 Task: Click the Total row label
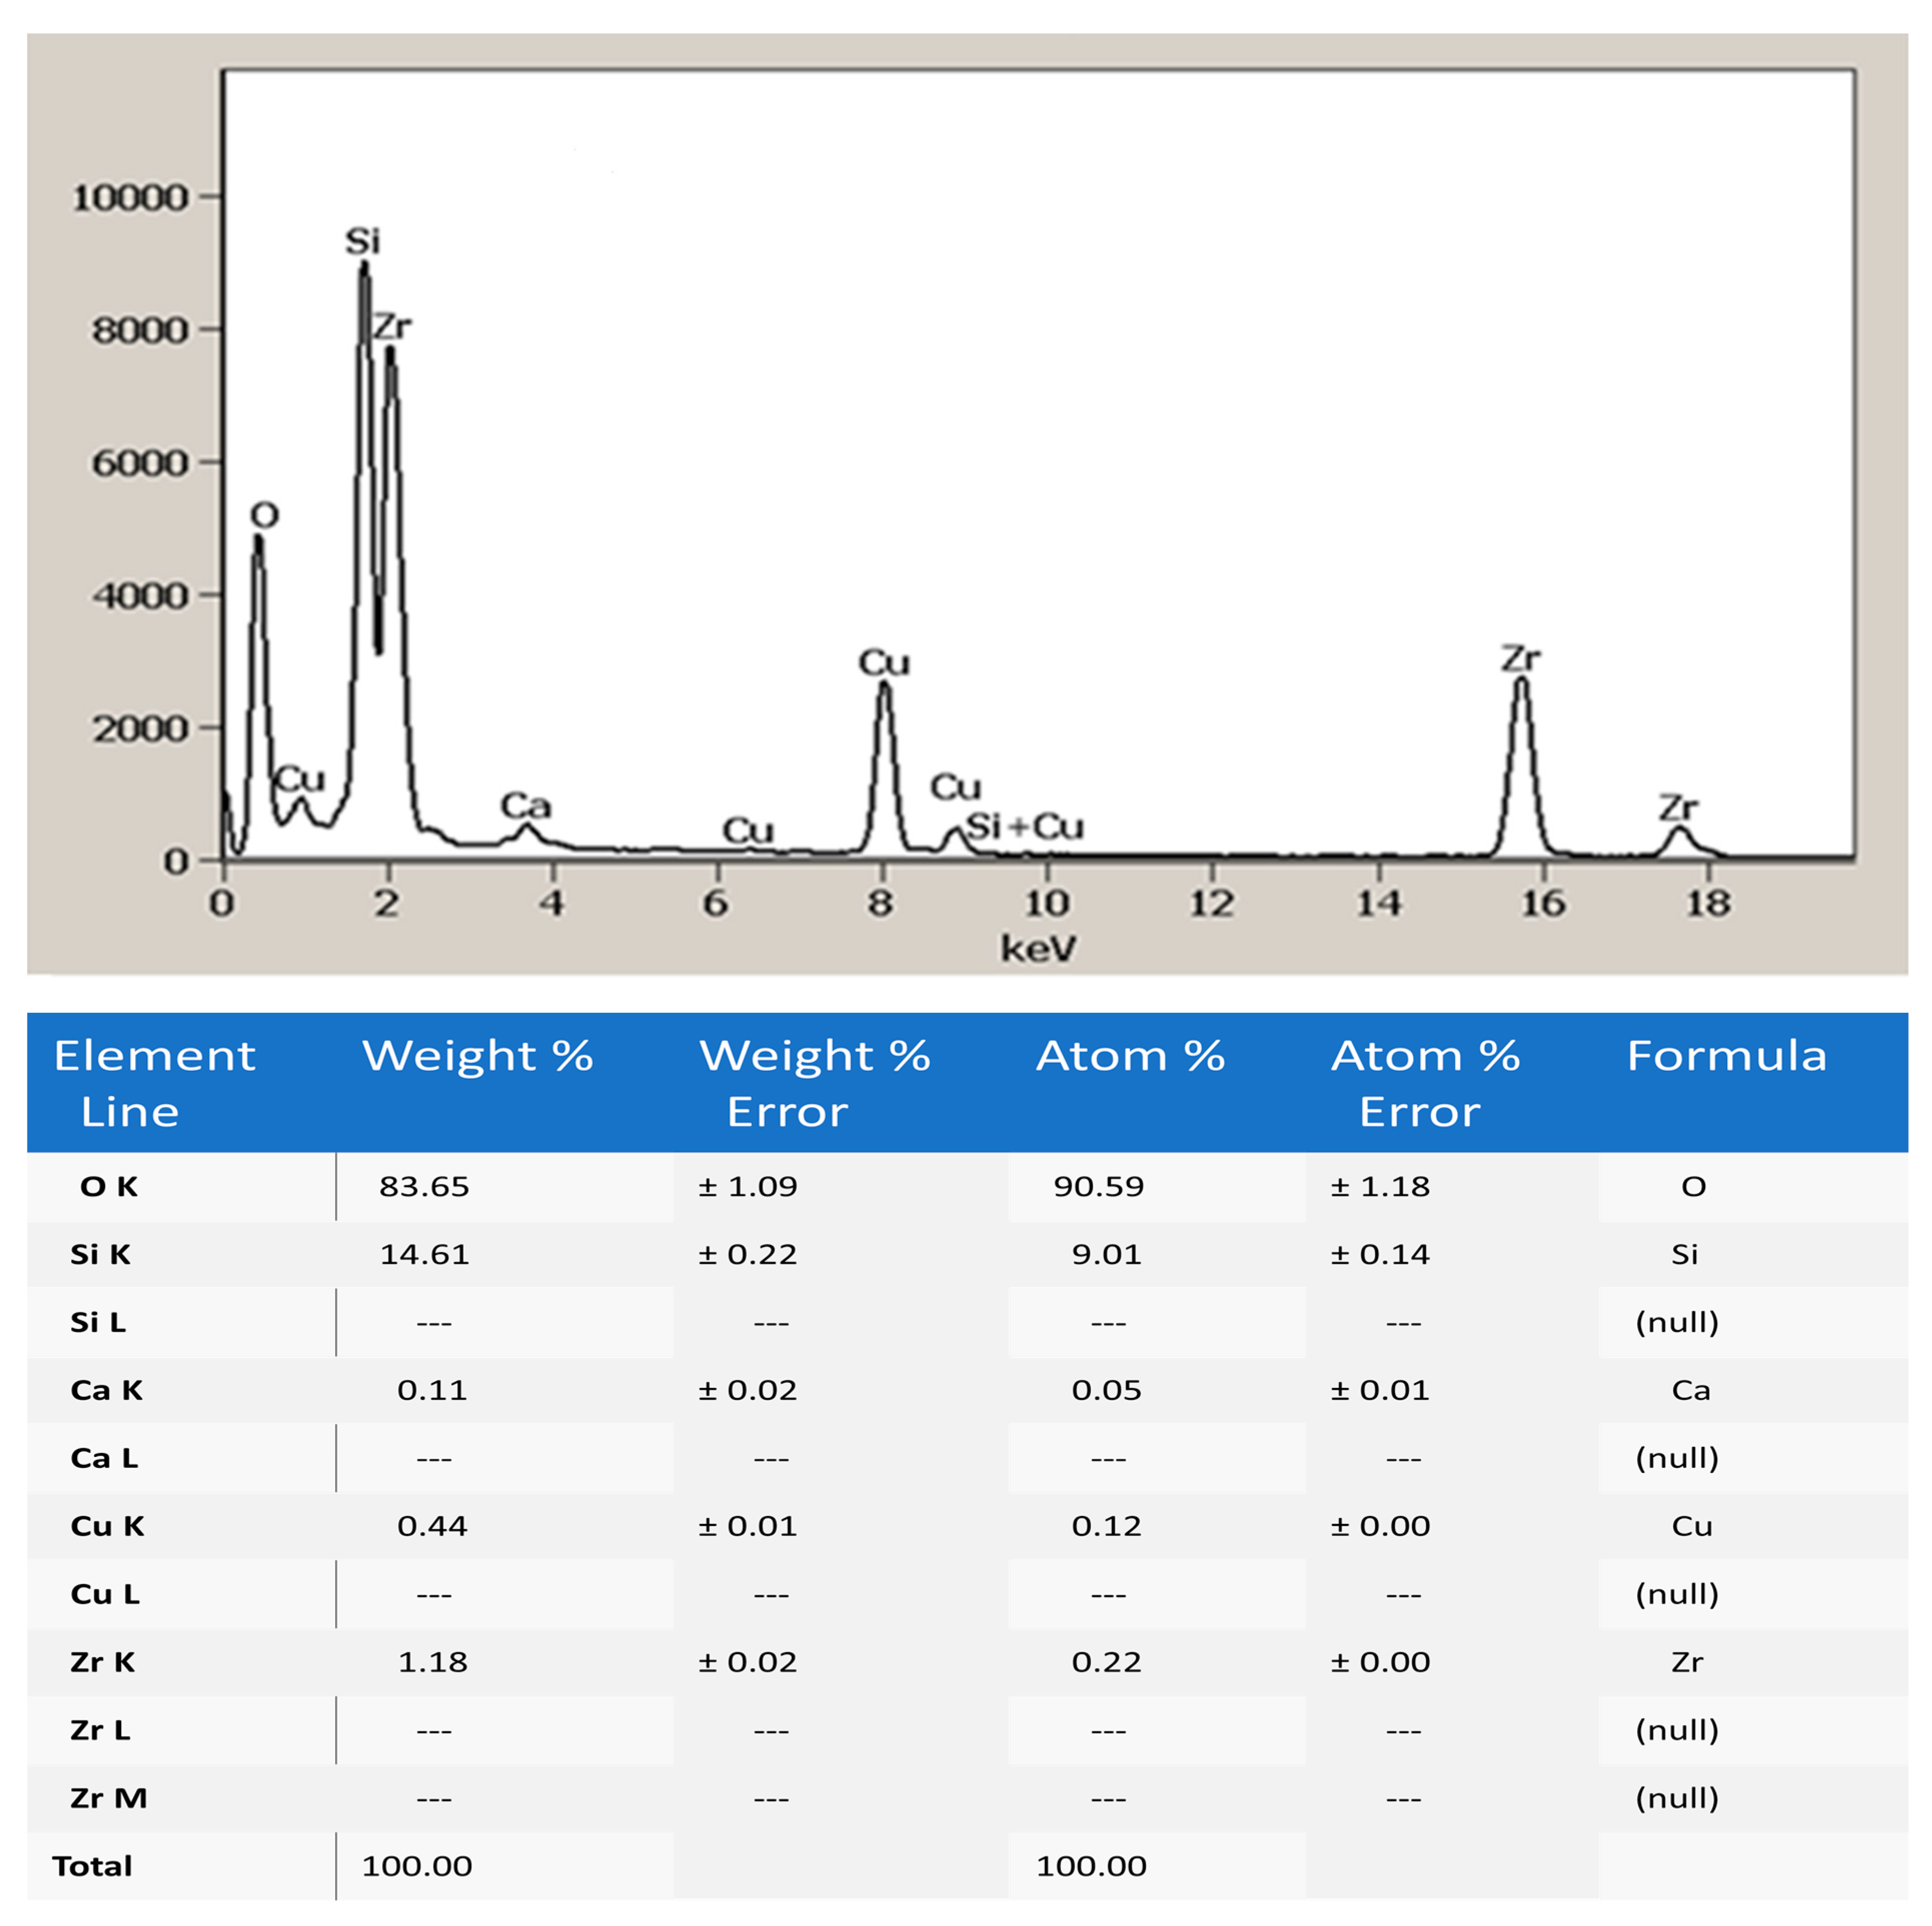[92, 1866]
